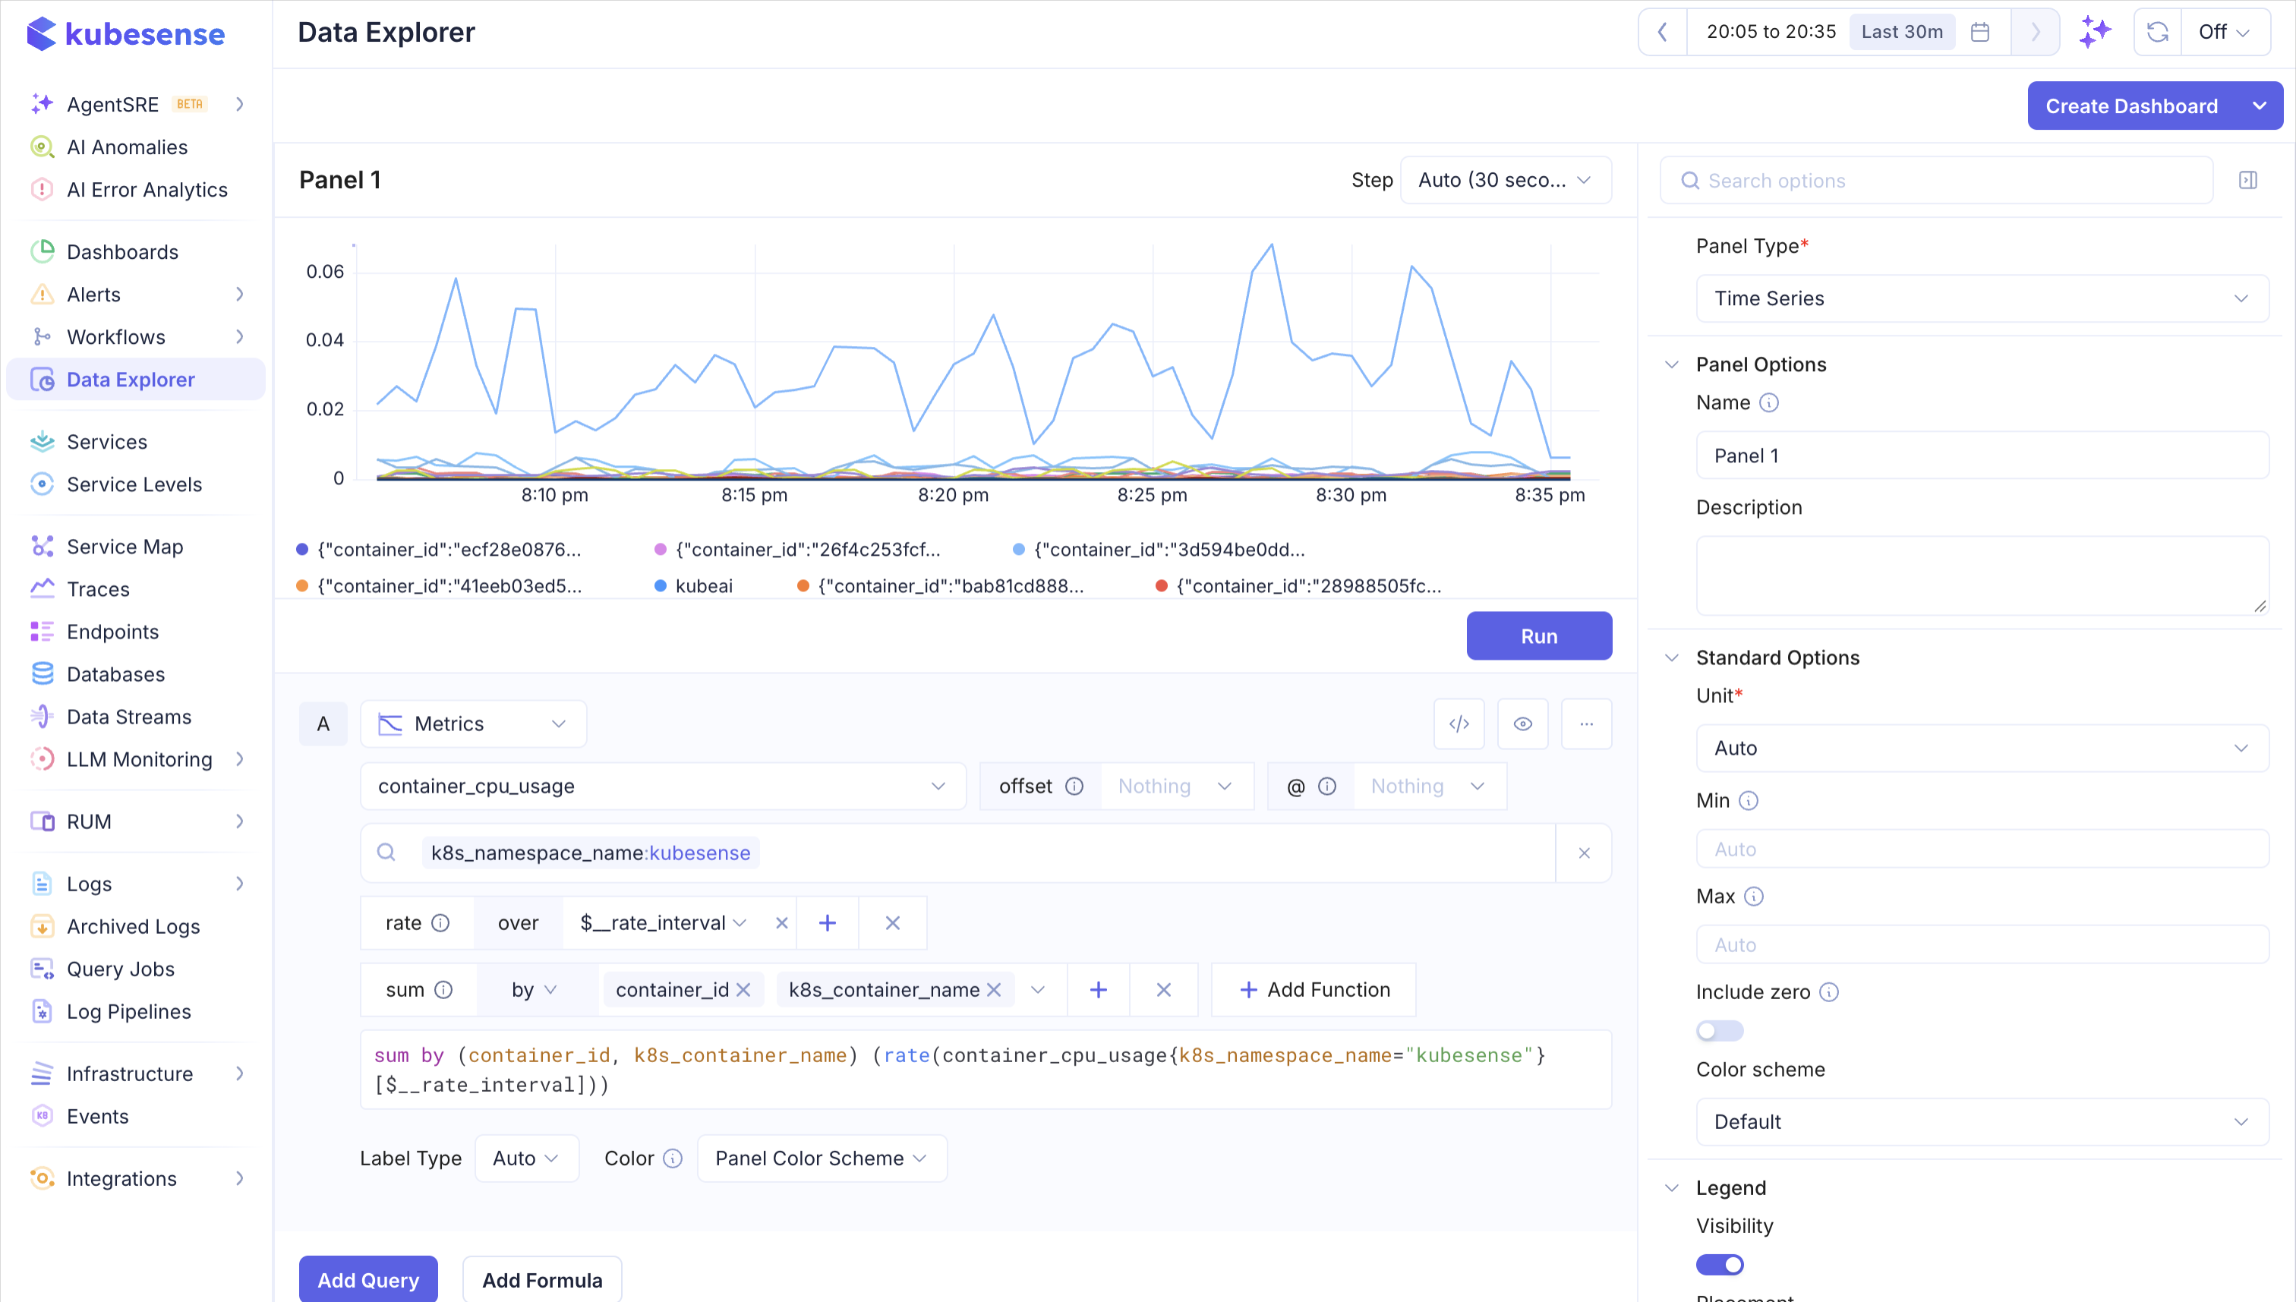Open the container_cpu_usage metric selector

click(663, 786)
